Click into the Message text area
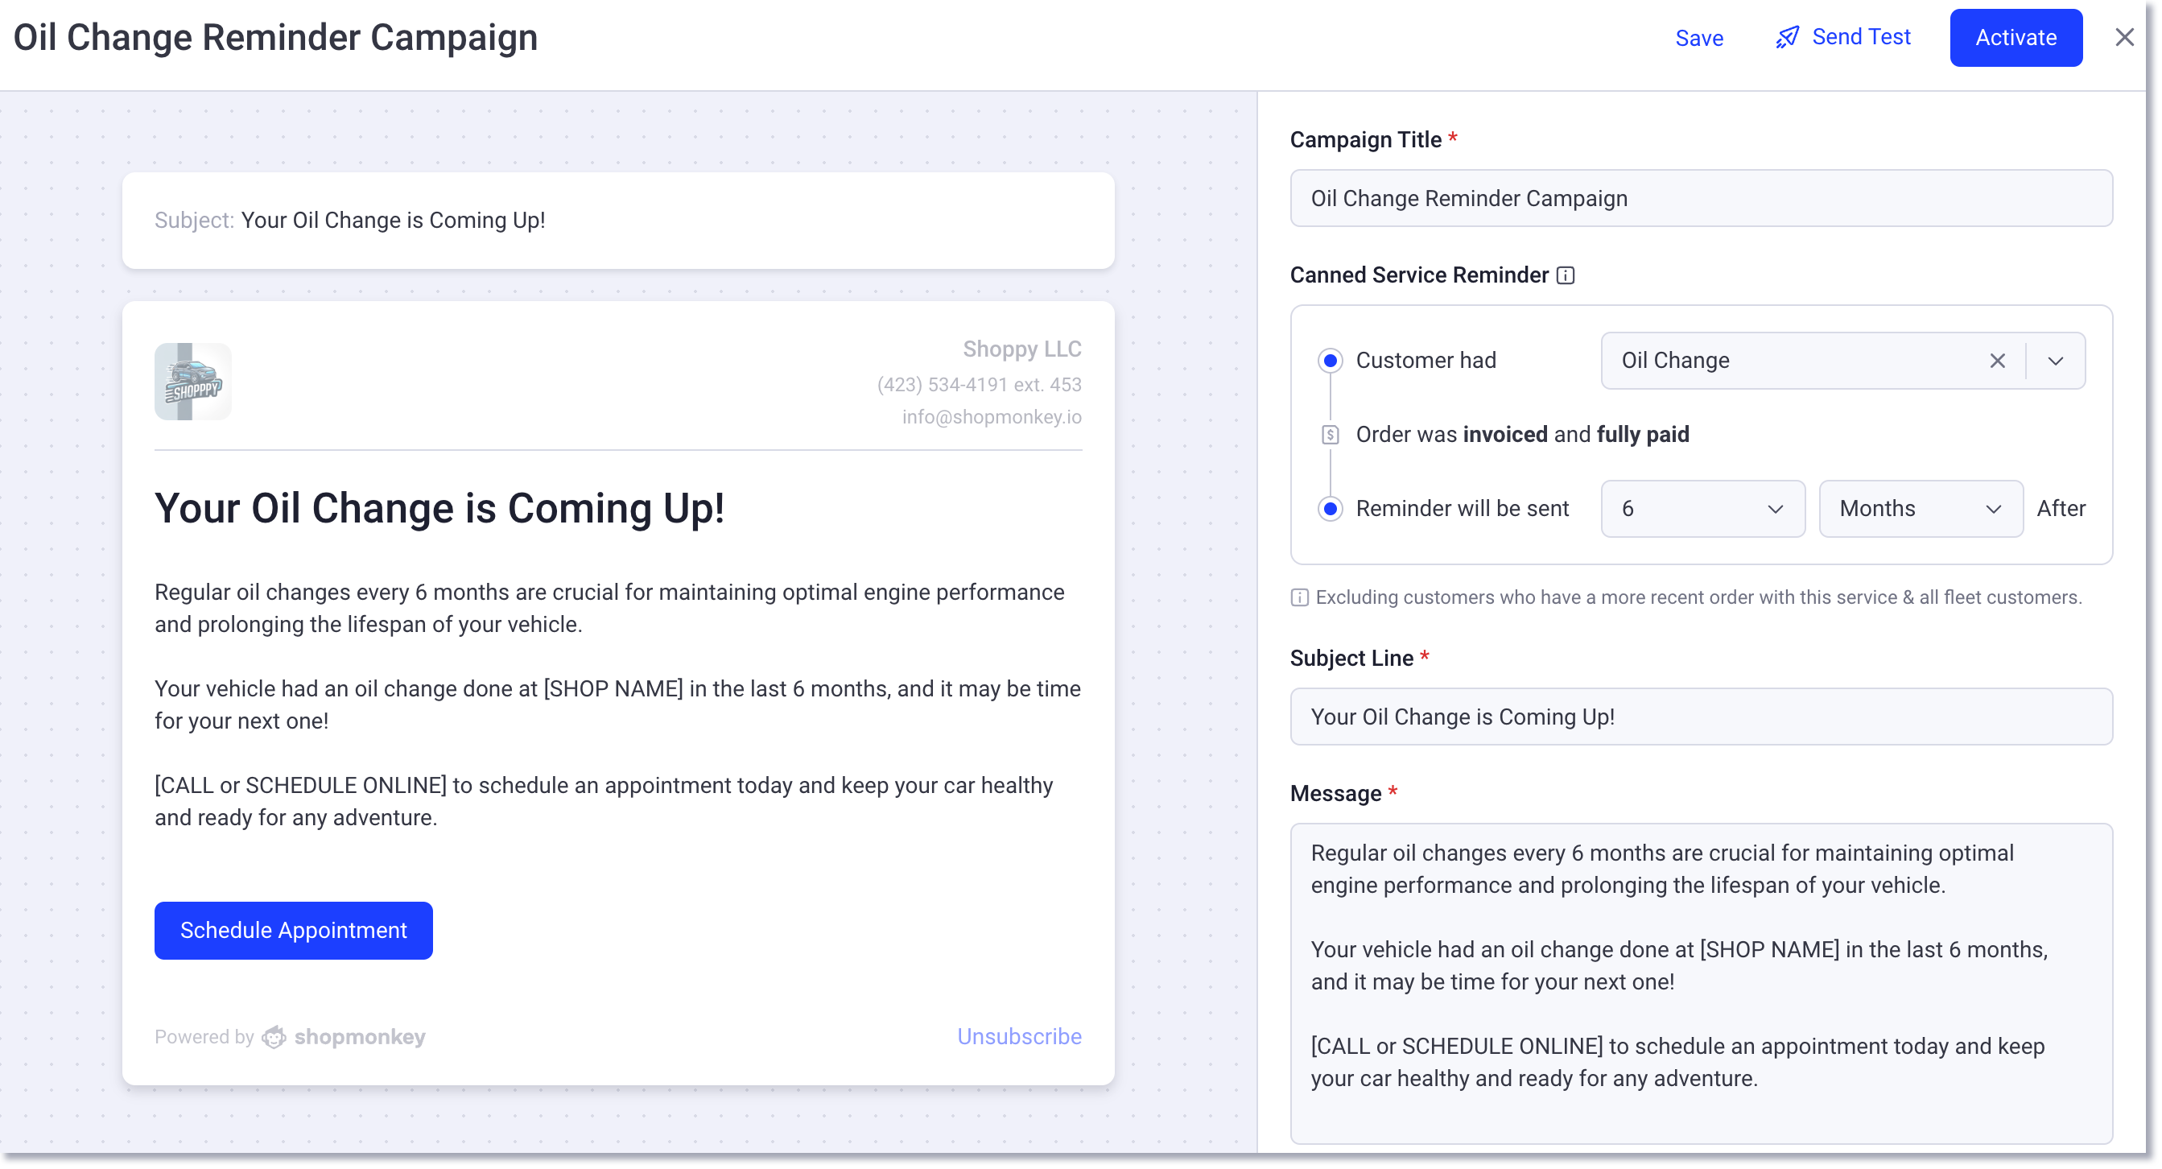The image size is (2162, 1169). coord(1701,984)
